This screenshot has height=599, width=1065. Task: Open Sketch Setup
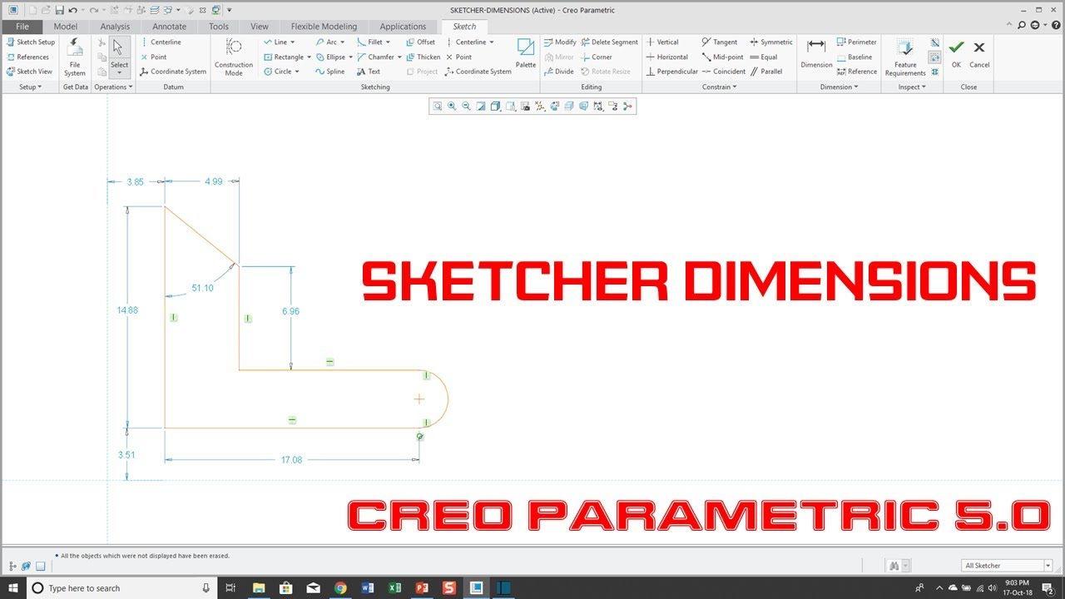tap(31, 42)
